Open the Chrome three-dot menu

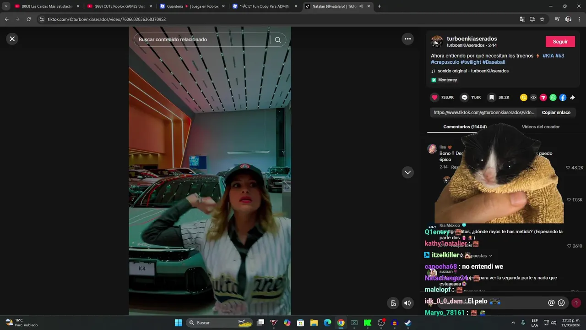pos(579,19)
